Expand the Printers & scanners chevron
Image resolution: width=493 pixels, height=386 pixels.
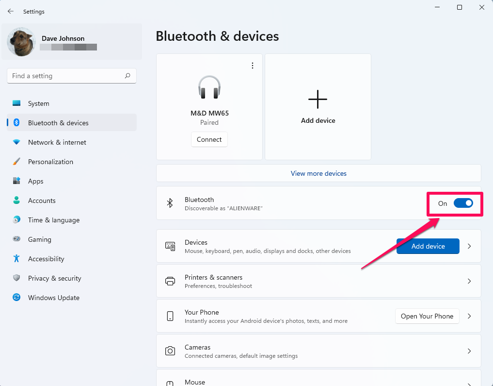coord(469,281)
